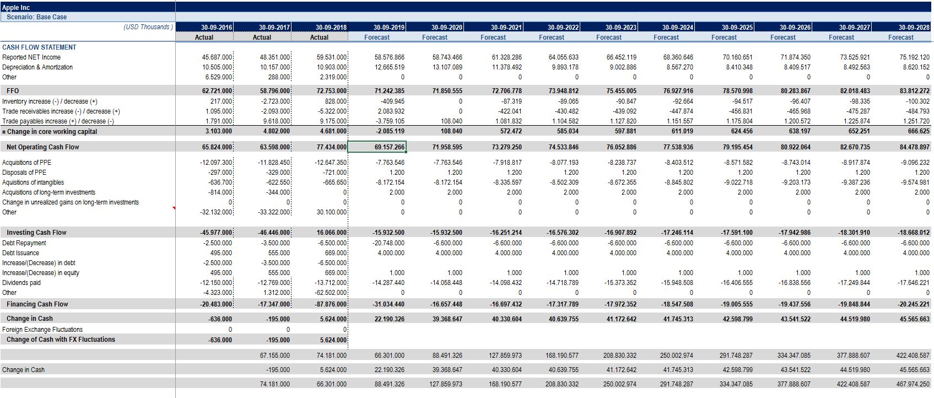Select Change in unrealized gains row label
This screenshot has height=398, width=934.
tap(71, 202)
